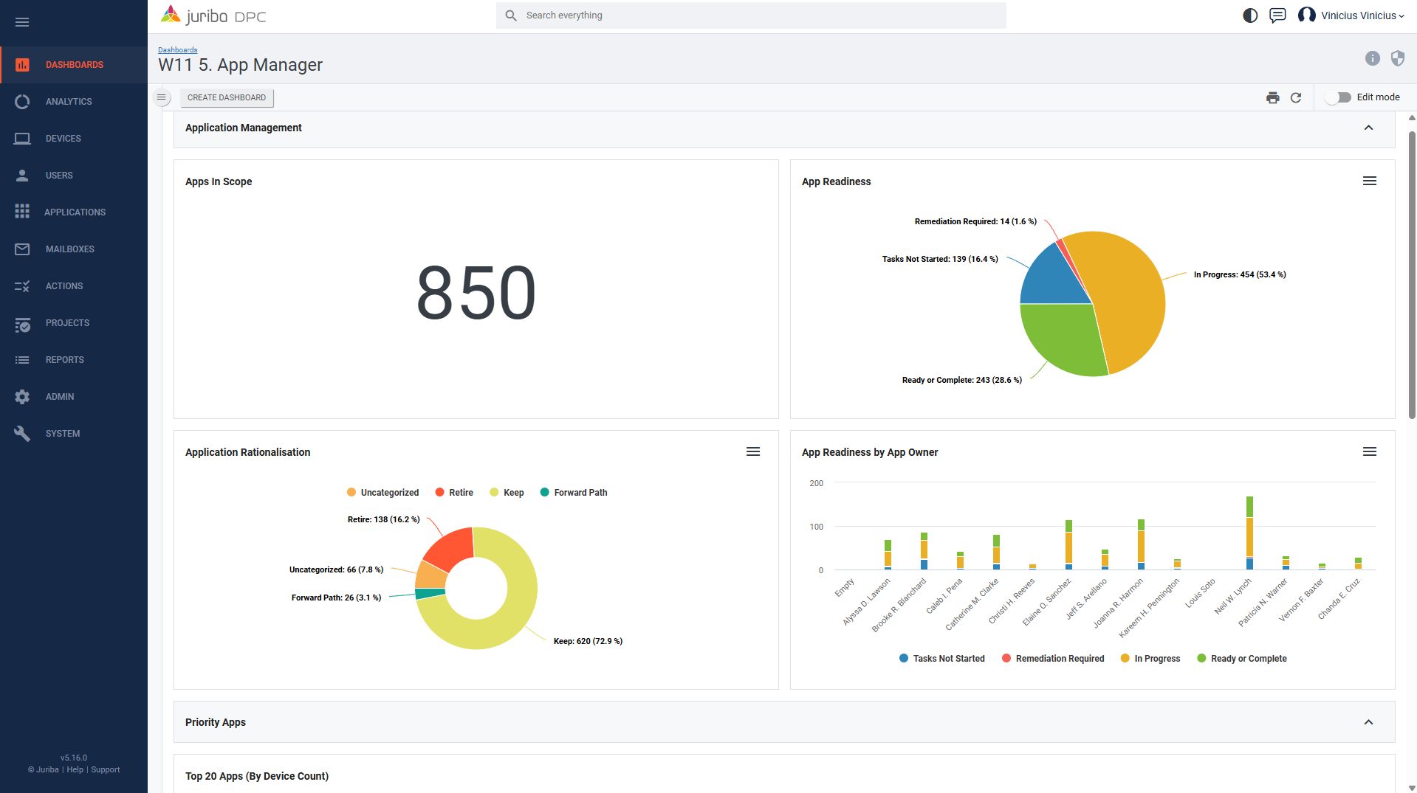The width and height of the screenshot is (1417, 793).
Task: Open the Applications sidebar menu item
Action: click(75, 212)
